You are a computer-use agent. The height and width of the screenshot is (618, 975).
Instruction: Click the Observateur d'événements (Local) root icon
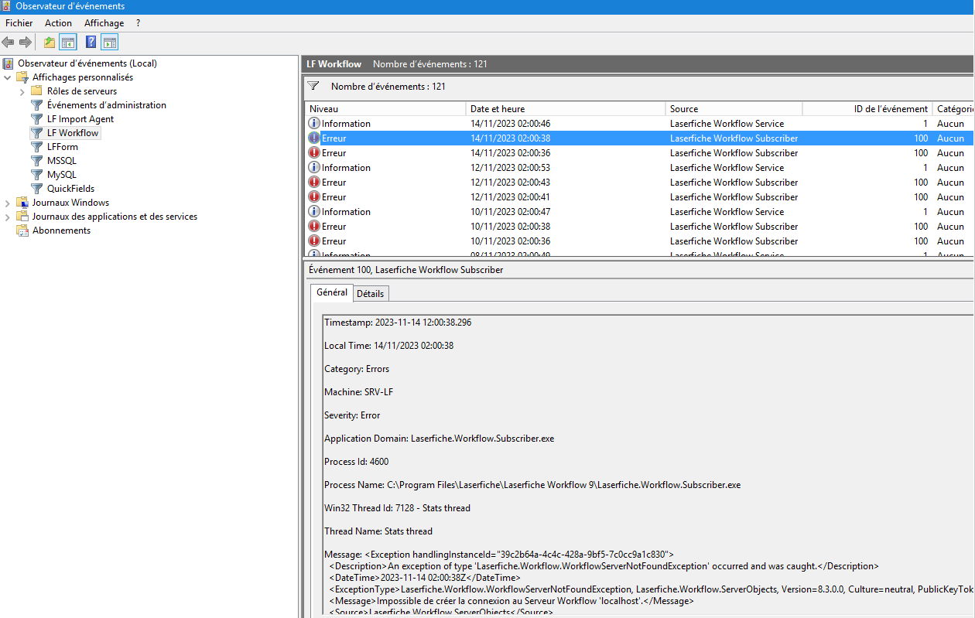pyautogui.click(x=8, y=63)
